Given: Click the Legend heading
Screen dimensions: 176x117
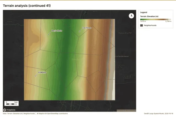Looking at the screenshot, I should (144, 12).
